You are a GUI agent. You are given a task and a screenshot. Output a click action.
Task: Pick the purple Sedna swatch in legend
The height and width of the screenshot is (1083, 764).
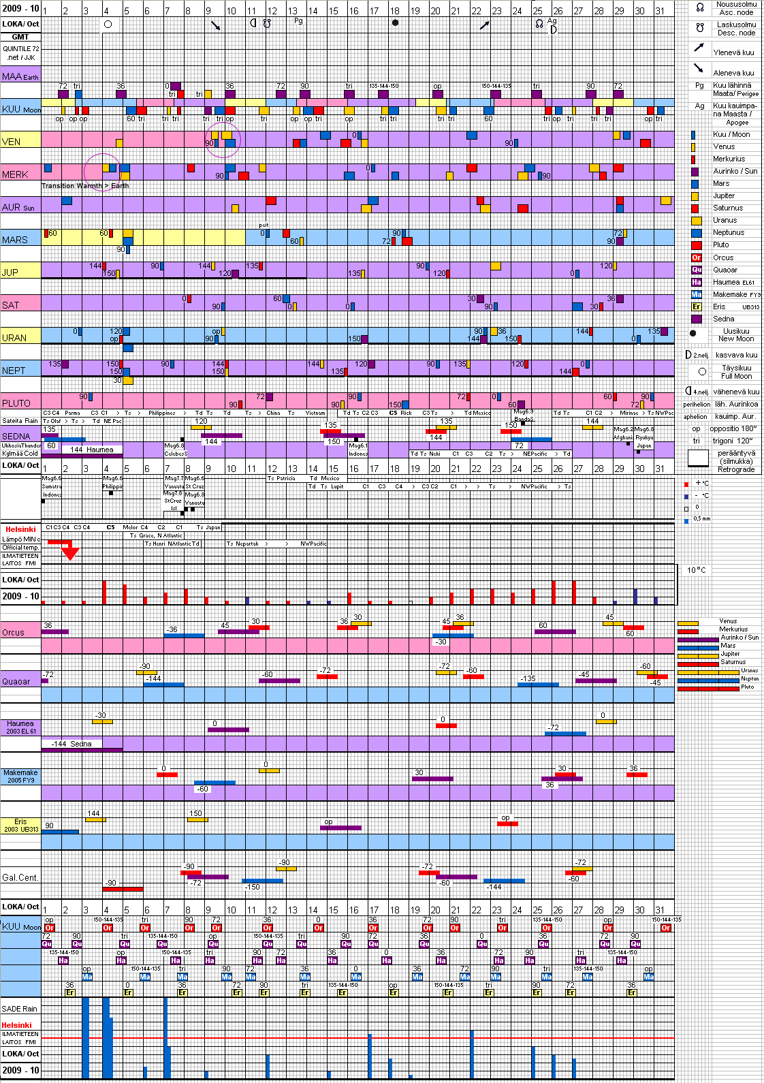pos(696,319)
